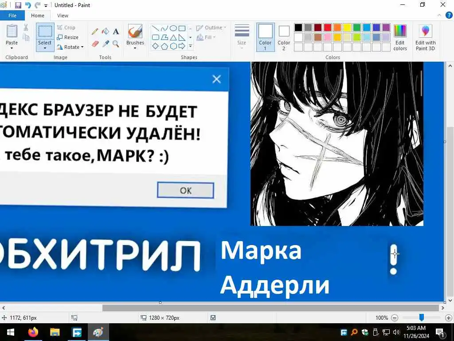
Task: Open the Customize Quick Access Toolbar arrow
Action: pyautogui.click(x=46, y=5)
